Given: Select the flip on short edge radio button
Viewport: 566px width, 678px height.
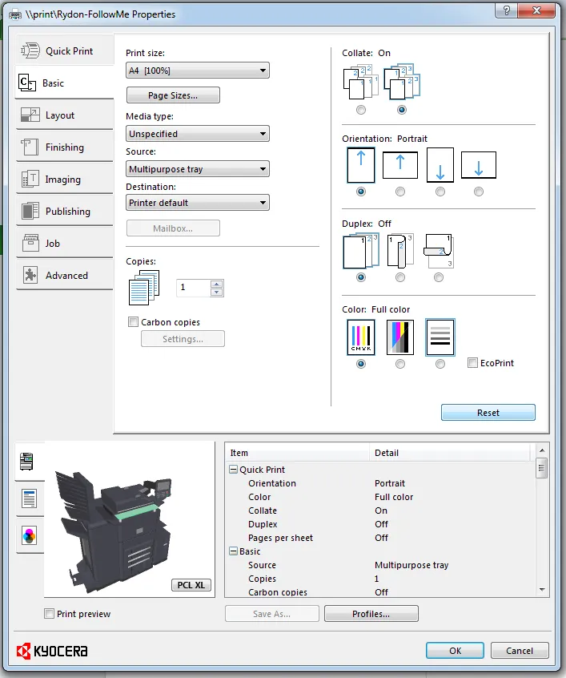Looking at the screenshot, I should [439, 277].
